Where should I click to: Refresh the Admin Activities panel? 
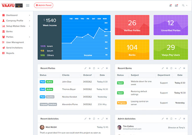171,118
